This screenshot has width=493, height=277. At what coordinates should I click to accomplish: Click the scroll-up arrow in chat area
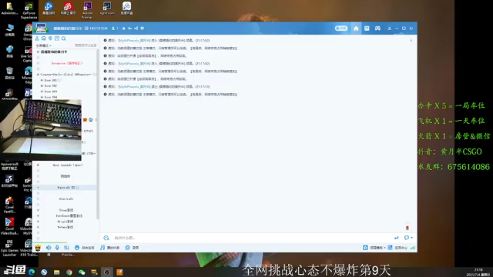(x=411, y=41)
